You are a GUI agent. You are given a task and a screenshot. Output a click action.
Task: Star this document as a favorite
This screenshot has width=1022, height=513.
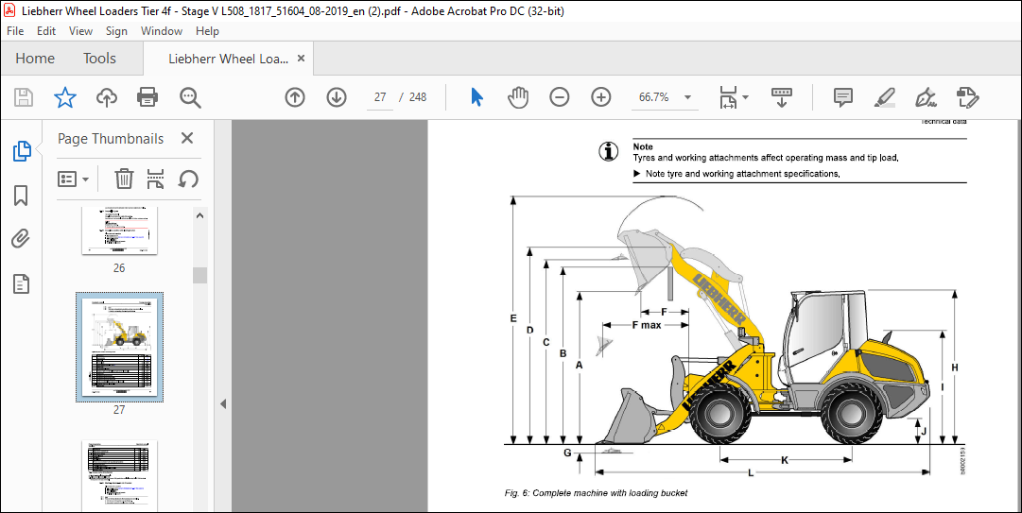(65, 97)
